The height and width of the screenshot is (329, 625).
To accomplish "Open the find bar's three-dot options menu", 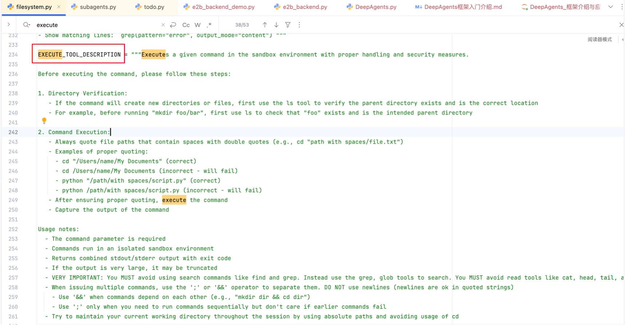I will (x=299, y=25).
